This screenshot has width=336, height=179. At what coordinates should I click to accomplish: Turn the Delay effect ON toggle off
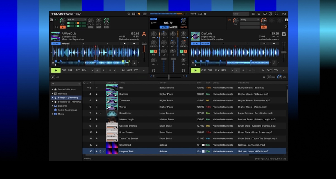pos(264,27)
